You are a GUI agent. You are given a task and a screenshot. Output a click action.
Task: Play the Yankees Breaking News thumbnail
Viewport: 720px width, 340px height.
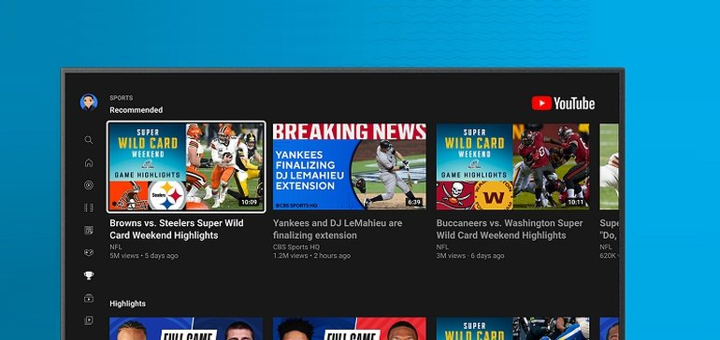(x=350, y=166)
